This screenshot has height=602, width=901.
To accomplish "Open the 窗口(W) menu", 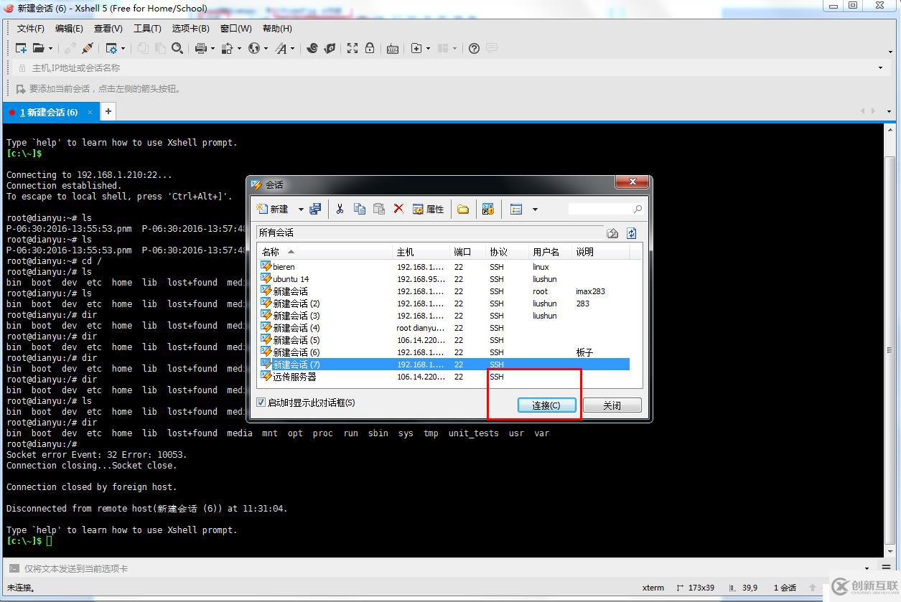I will 236,29.
